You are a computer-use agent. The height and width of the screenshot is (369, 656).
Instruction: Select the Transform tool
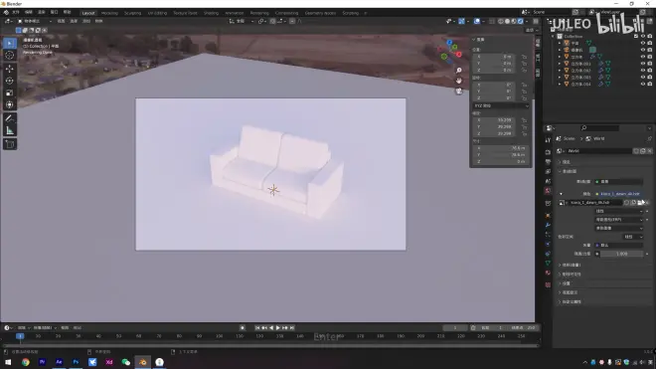pos(10,104)
